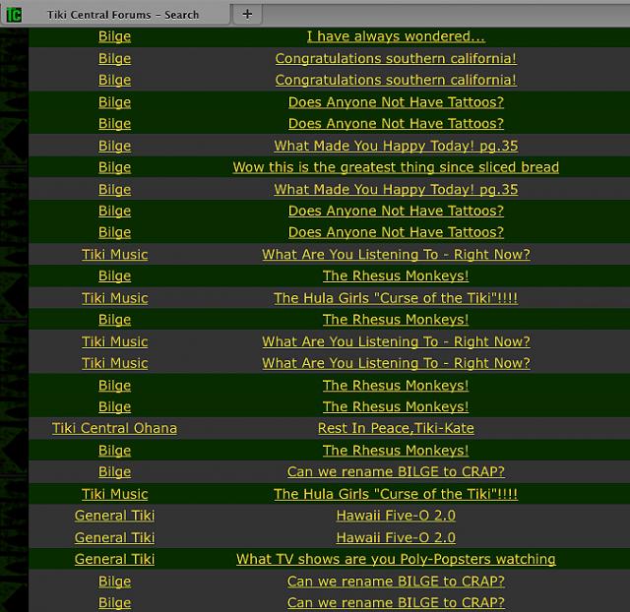Open the topmost "Hawaii Five-O 2.0" topic
The image size is (630, 612).
click(x=396, y=515)
